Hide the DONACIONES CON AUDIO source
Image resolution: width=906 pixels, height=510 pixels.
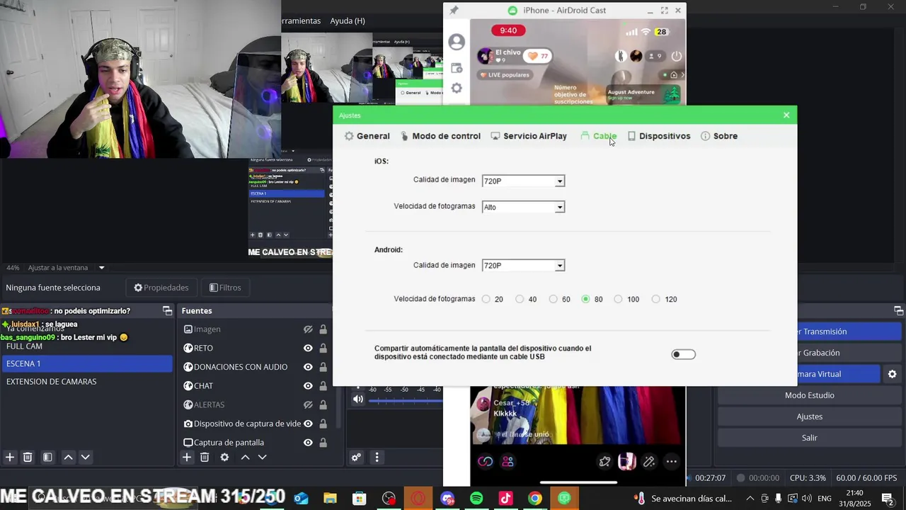click(308, 367)
